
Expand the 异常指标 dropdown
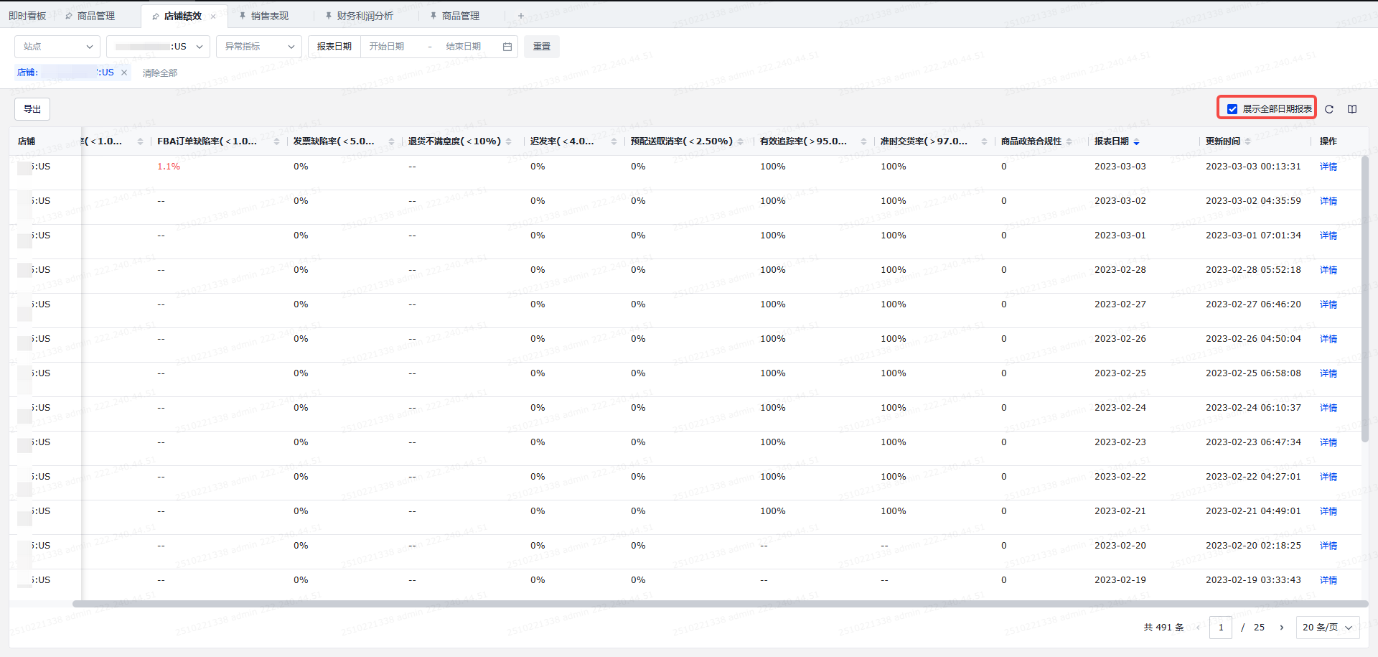258,47
